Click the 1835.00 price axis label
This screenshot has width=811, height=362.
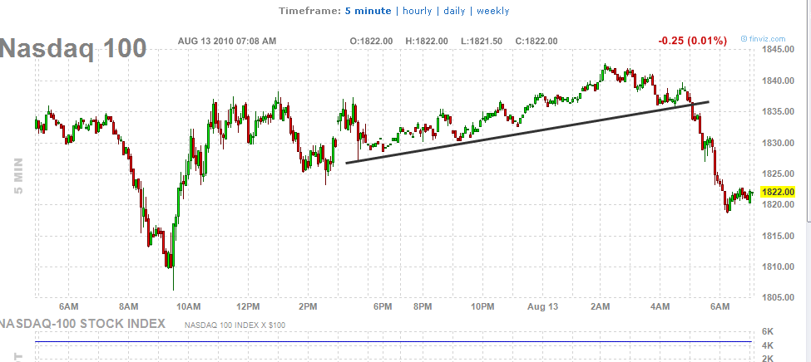779,111
